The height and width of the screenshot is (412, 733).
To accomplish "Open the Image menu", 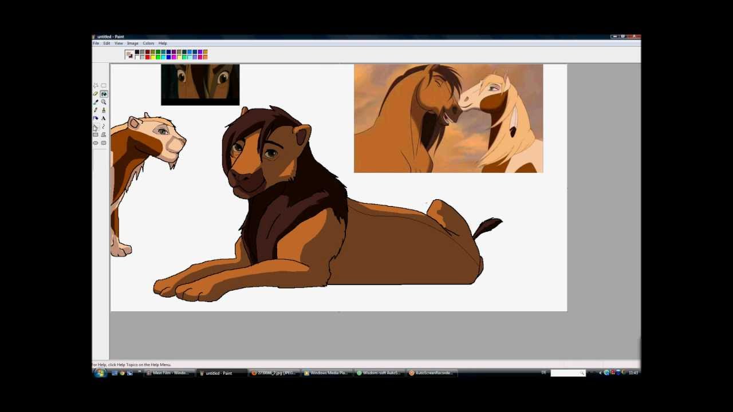I will coord(133,43).
